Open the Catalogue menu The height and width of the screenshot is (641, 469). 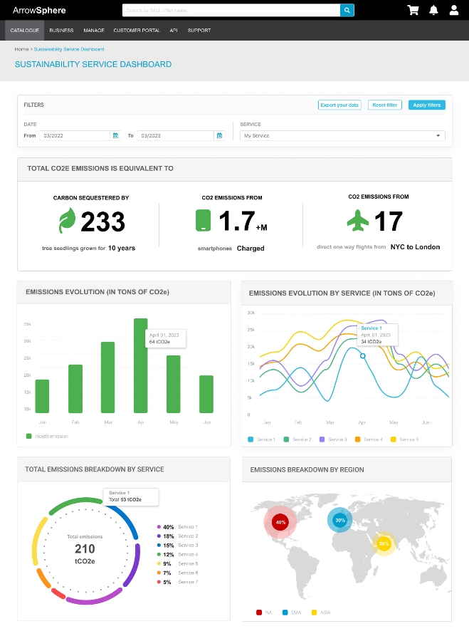point(24,31)
